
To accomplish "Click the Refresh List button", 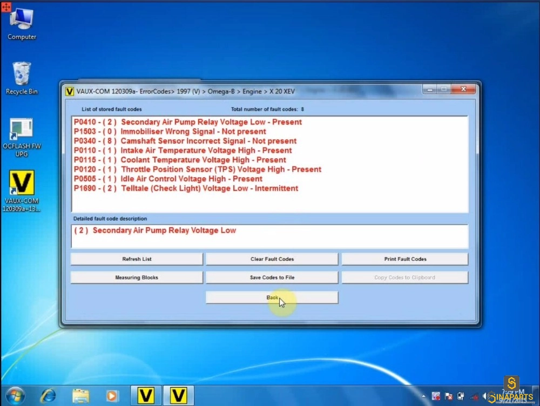I will [x=137, y=259].
